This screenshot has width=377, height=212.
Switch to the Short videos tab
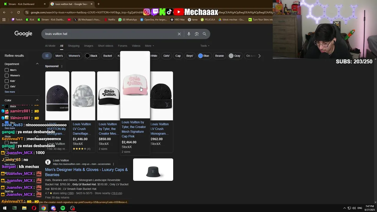[x=105, y=46]
